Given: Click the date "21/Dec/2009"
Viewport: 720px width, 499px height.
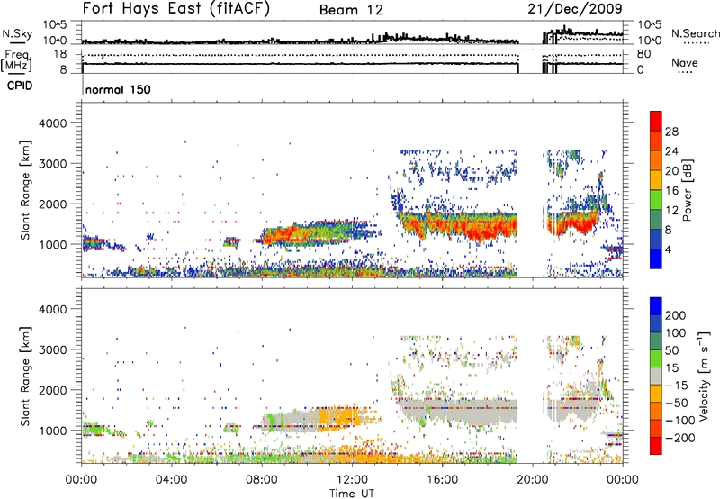Looking at the screenshot, I should [575, 9].
